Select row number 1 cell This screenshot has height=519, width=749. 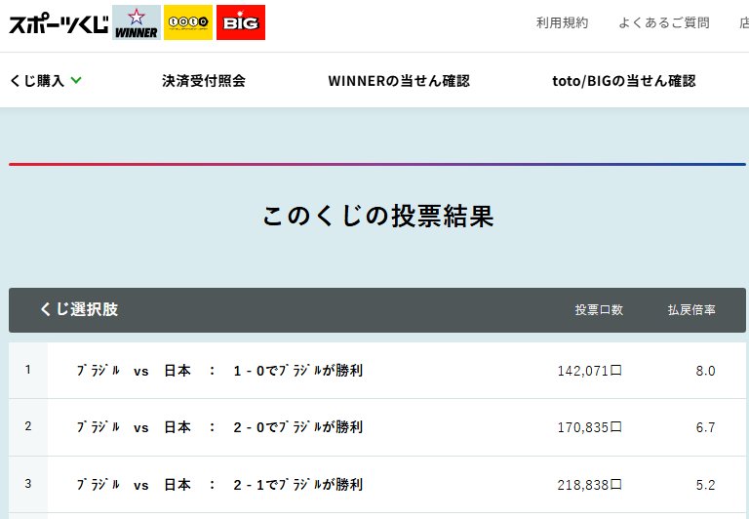pyautogui.click(x=28, y=370)
